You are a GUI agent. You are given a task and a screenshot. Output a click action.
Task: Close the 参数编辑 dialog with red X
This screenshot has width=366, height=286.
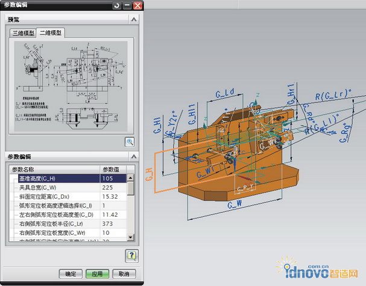137,6
